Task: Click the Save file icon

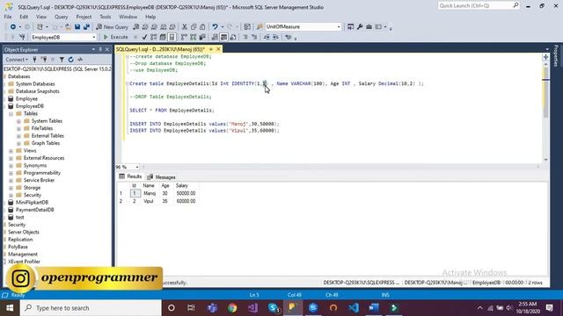Action: coord(77,27)
